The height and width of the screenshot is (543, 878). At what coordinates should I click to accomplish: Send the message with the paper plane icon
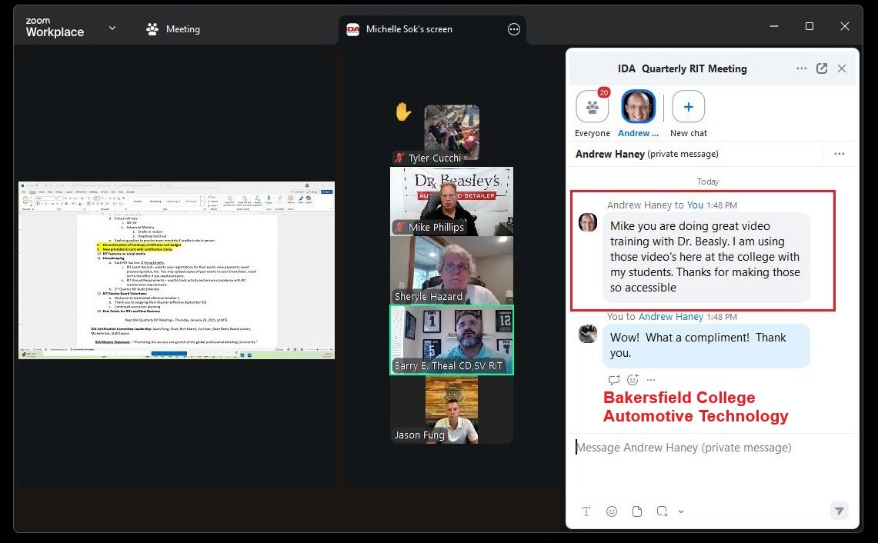coord(839,510)
